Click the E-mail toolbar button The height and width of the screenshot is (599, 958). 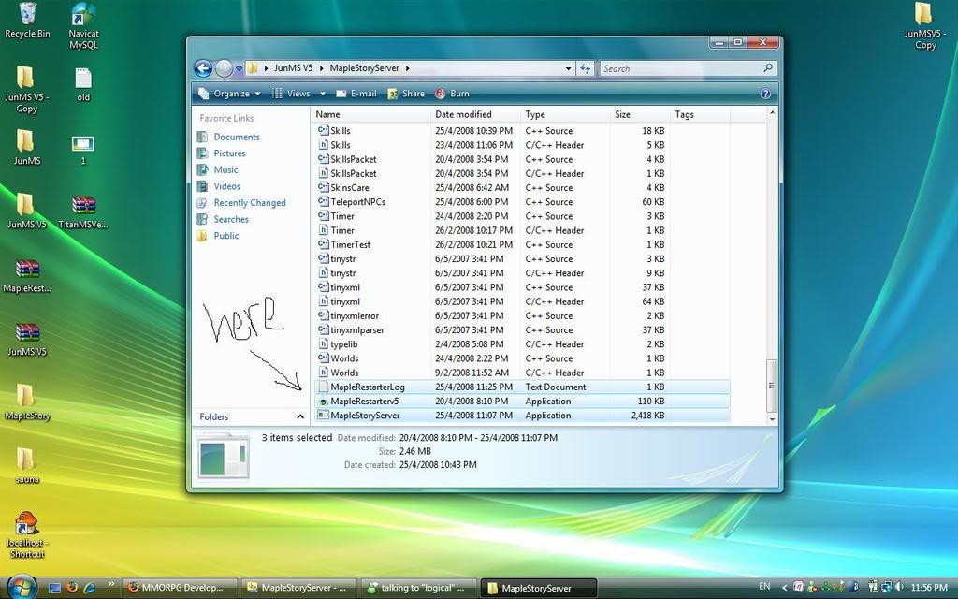point(356,94)
